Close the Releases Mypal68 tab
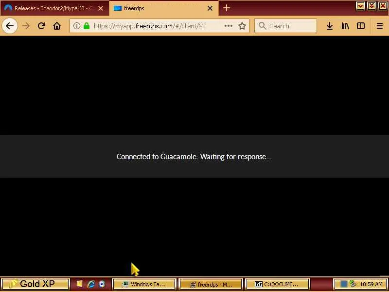Image resolution: width=389 pixels, height=292 pixels. tap(101, 8)
